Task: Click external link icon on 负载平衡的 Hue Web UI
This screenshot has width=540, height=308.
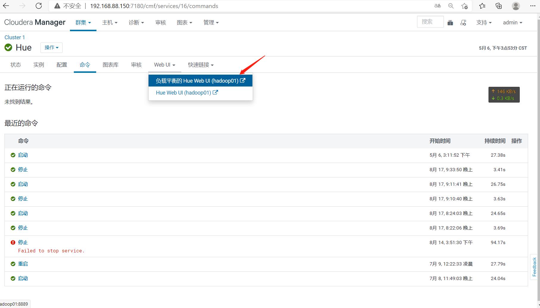Action: (243, 81)
